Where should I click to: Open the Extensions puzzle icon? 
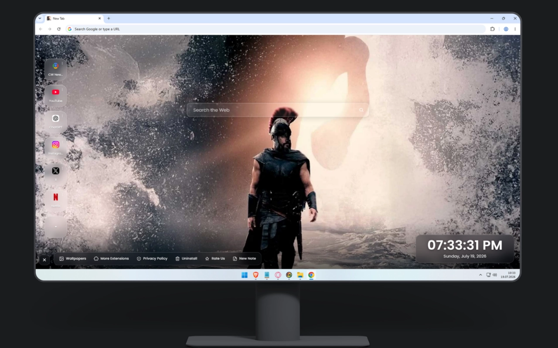(x=493, y=29)
